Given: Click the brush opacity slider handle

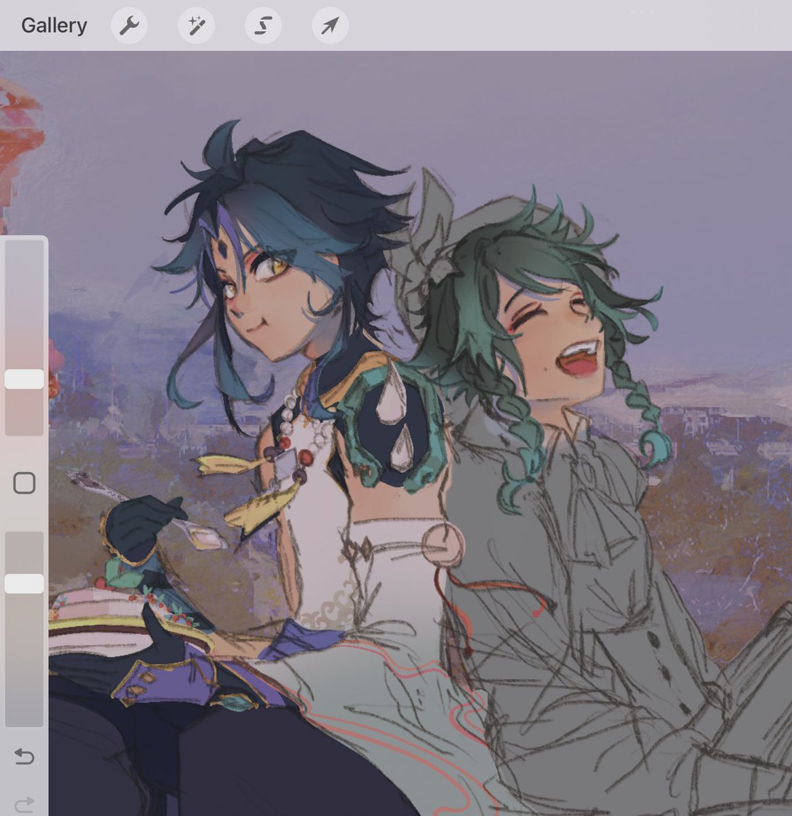Looking at the screenshot, I should tap(24, 583).
